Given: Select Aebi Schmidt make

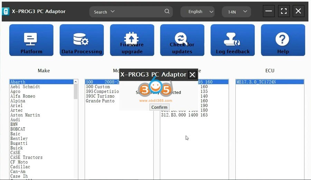Looking at the screenshot, I should click(x=41, y=87).
